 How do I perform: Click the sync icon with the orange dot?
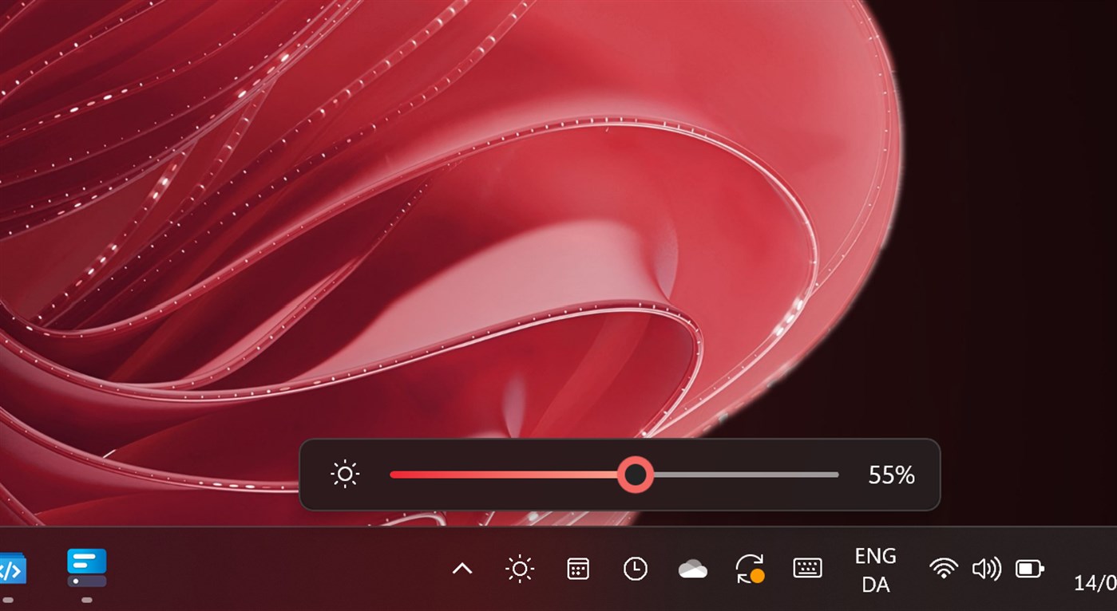(749, 568)
